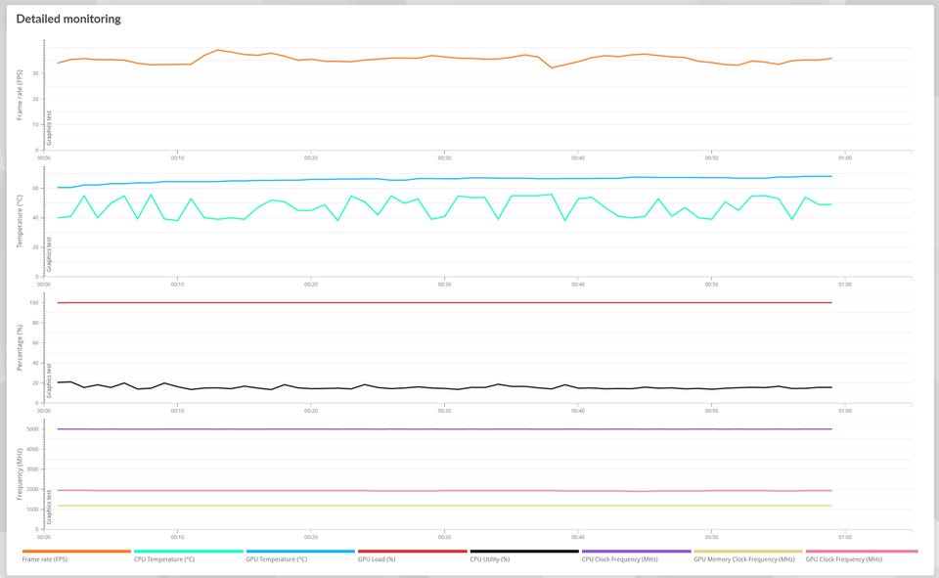The height and width of the screenshot is (578, 939).
Task: Click the red GPU load line at 100%
Action: (x=444, y=302)
